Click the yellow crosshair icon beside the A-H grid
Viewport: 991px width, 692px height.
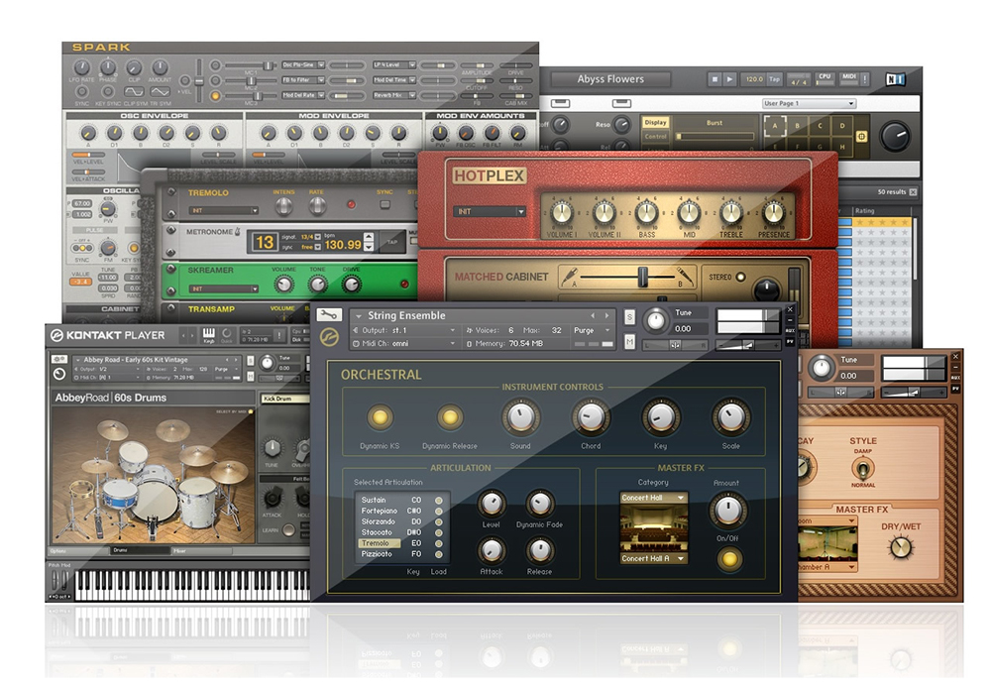point(861,136)
